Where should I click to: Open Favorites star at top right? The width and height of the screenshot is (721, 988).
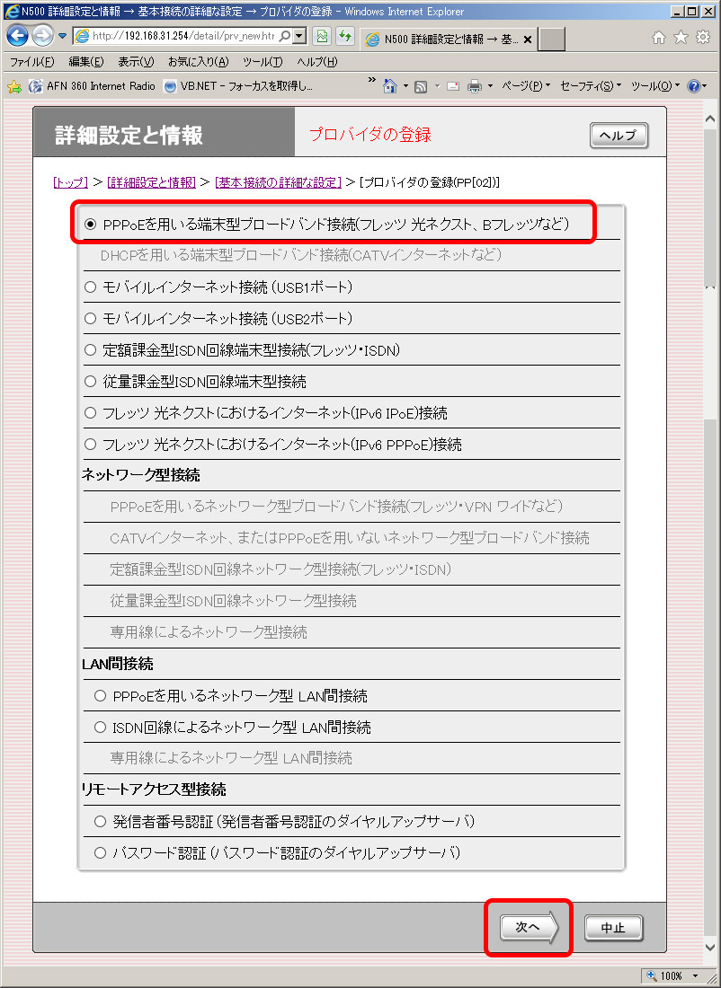click(x=681, y=37)
